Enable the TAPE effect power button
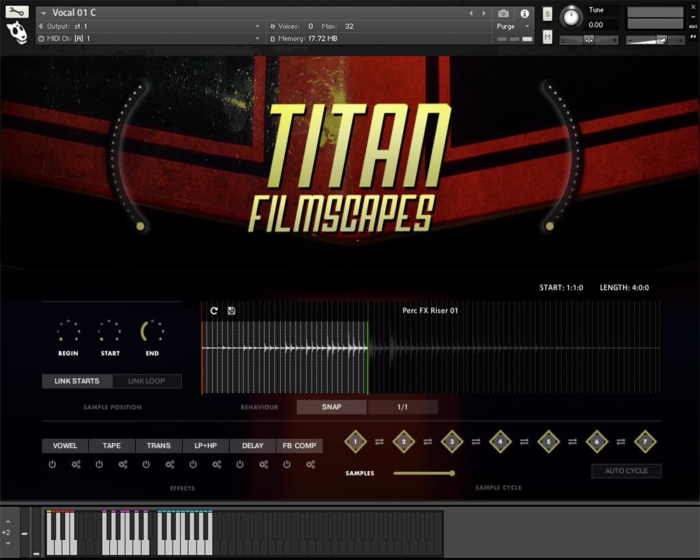Screen dimensions: 700x560 [x=99, y=464]
